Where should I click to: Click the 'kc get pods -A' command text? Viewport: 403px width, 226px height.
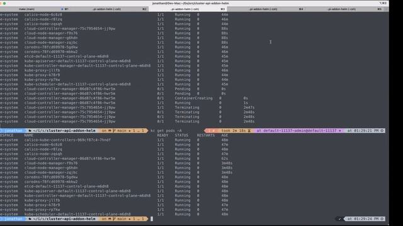(x=166, y=131)
